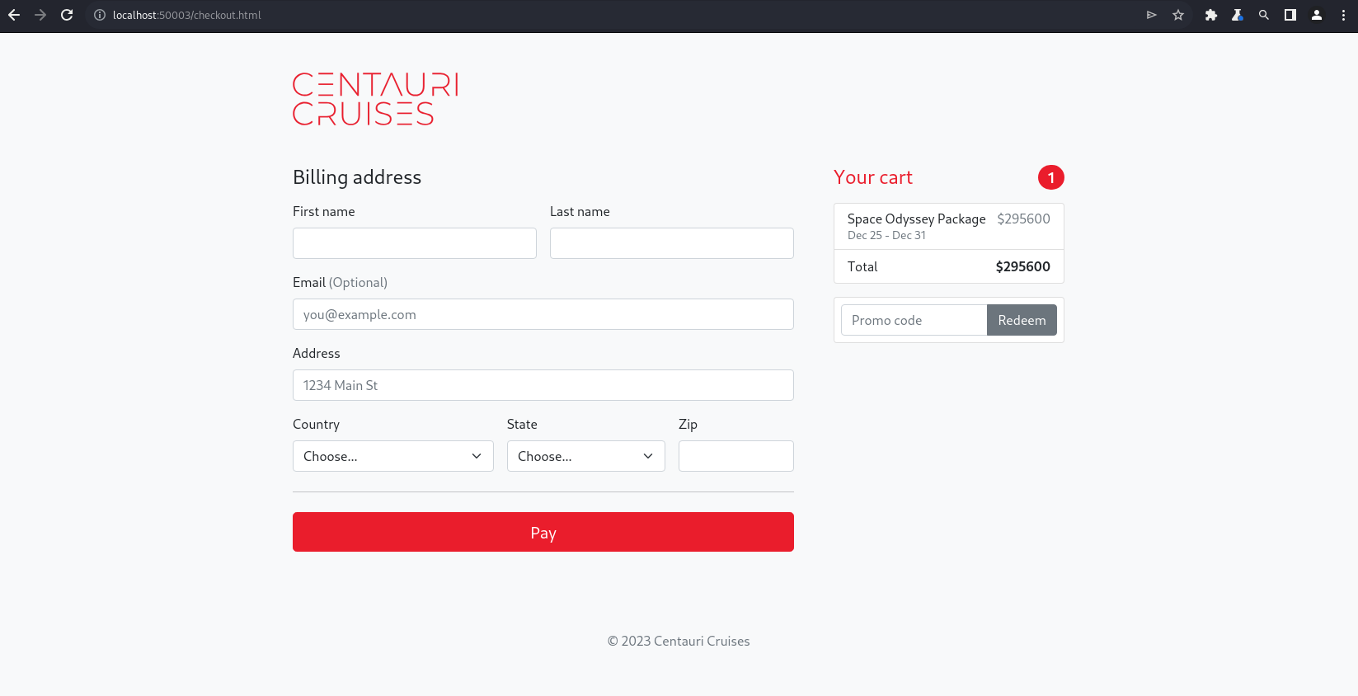Click the Centauri Cruises logo
This screenshot has width=1358, height=696.
point(375,99)
